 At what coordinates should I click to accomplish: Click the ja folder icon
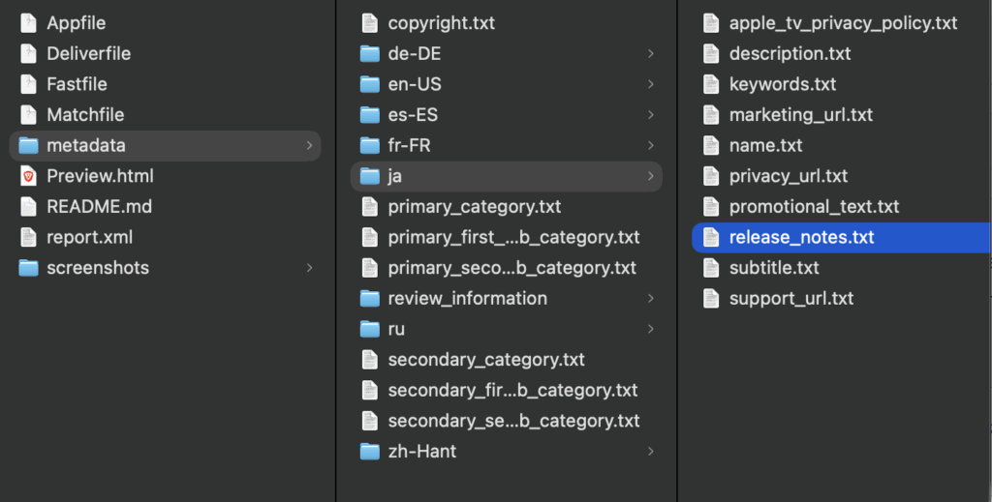pos(369,176)
